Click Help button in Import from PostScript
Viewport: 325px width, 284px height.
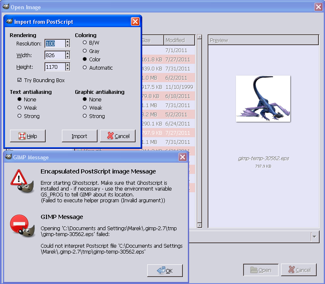[x=28, y=136]
